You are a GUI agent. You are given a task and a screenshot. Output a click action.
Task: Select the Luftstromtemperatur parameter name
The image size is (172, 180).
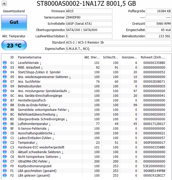tap(33, 124)
